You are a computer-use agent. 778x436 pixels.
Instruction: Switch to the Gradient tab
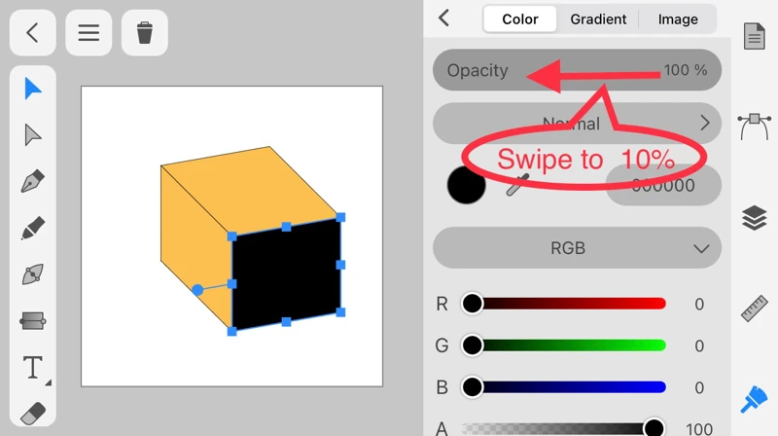598,19
